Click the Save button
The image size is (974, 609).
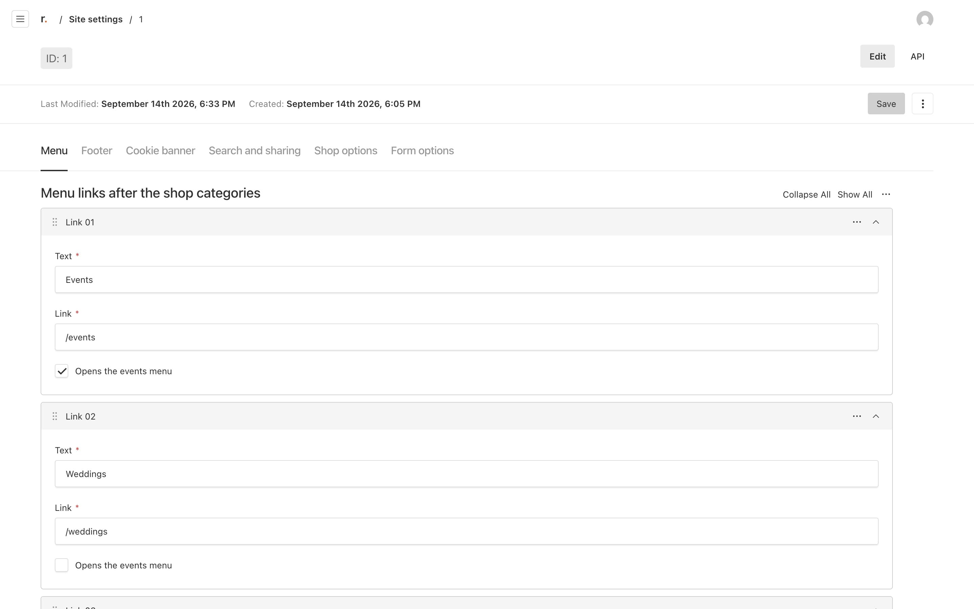[886, 104]
